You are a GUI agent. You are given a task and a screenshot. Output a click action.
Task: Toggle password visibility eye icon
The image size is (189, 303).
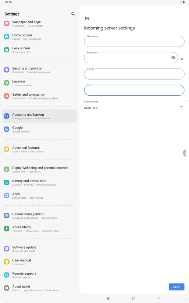[x=173, y=57]
